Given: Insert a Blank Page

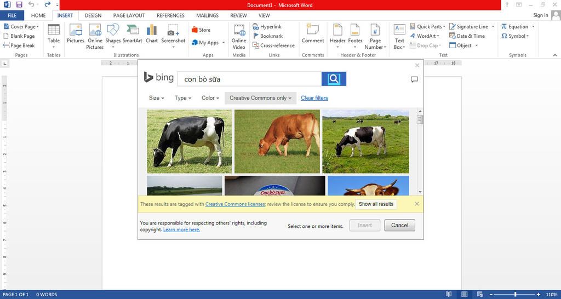Looking at the screenshot, I should click(x=19, y=36).
